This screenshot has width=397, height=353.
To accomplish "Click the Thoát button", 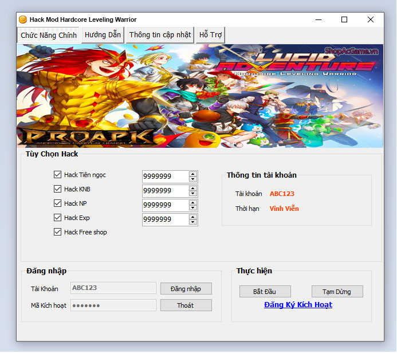I will tap(186, 305).
